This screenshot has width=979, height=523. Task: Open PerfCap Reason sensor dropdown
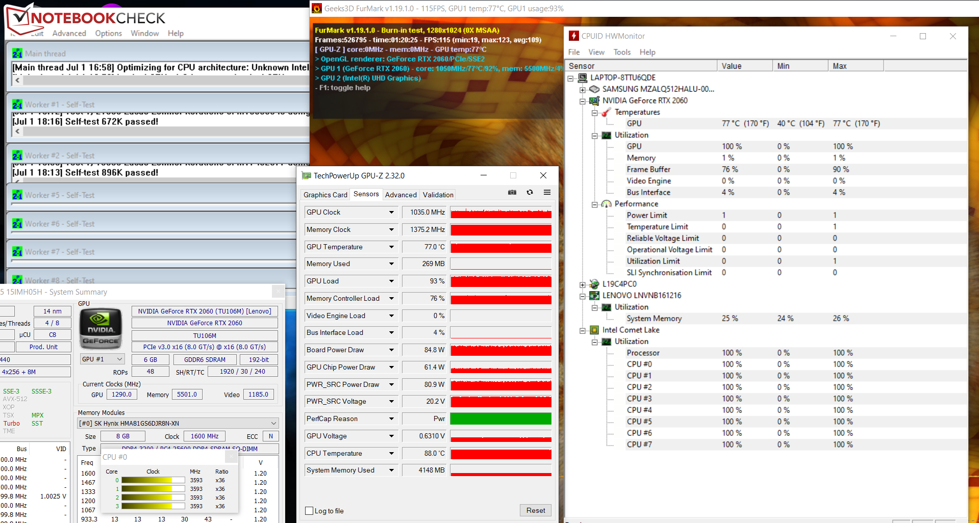(x=392, y=419)
